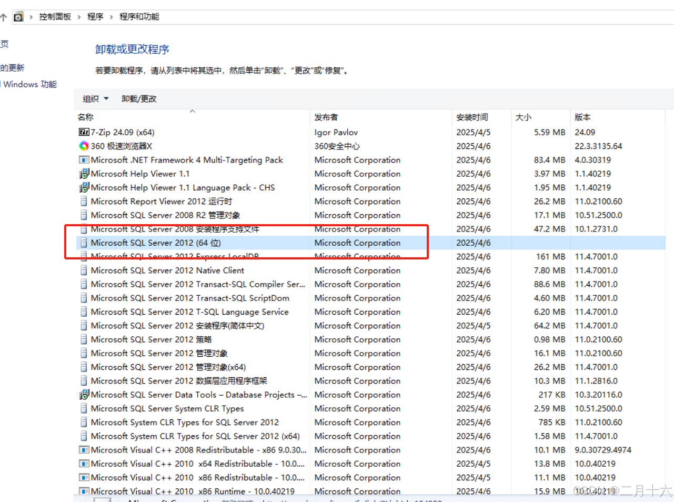
Task: Click the Control Panel icon in address bar
Action: click(18, 17)
